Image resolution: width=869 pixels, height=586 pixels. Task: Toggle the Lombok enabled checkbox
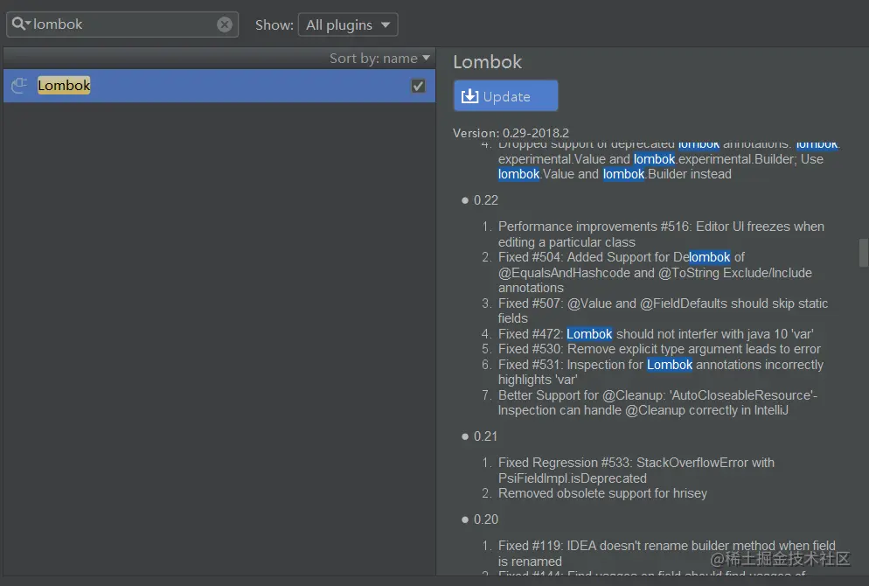[x=418, y=86]
